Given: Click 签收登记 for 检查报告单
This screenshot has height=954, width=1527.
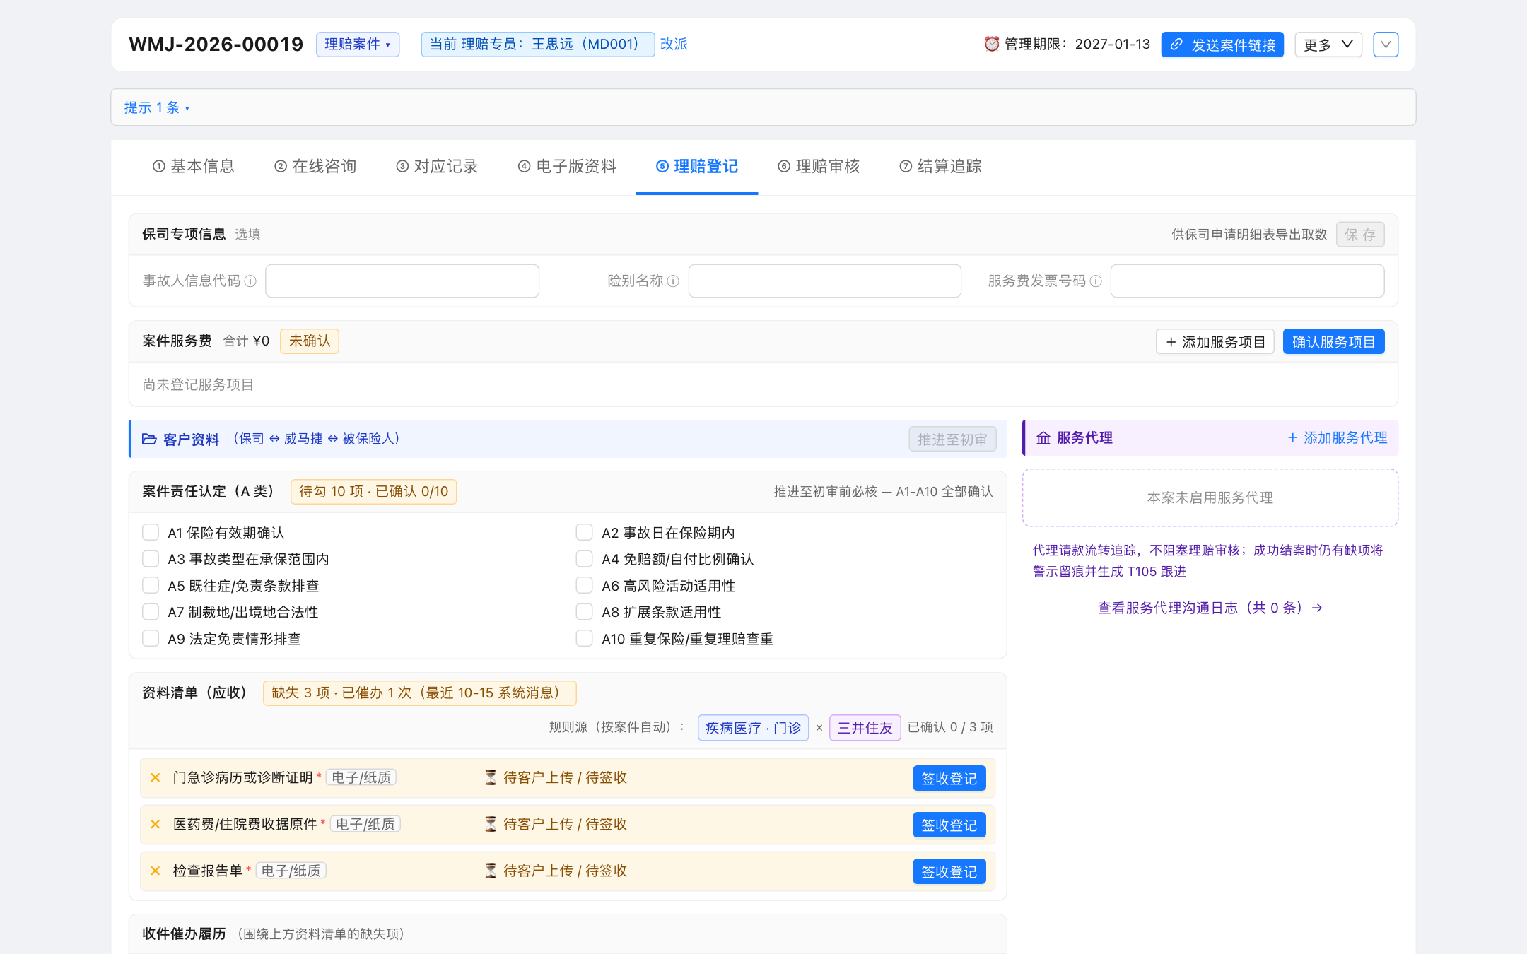Looking at the screenshot, I should (949, 872).
